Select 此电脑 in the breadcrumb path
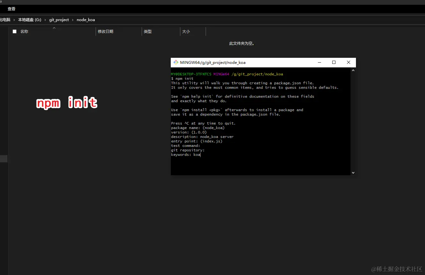The width and height of the screenshot is (425, 275). click(5, 20)
